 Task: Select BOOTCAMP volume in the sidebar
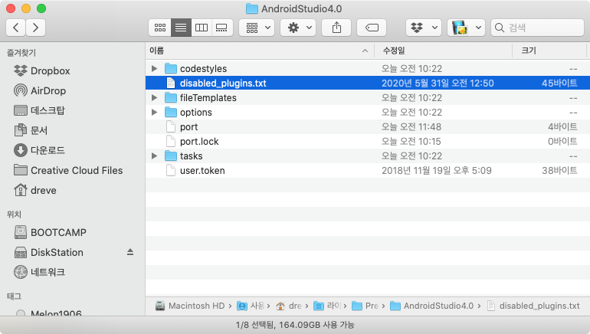pyautogui.click(x=50, y=232)
